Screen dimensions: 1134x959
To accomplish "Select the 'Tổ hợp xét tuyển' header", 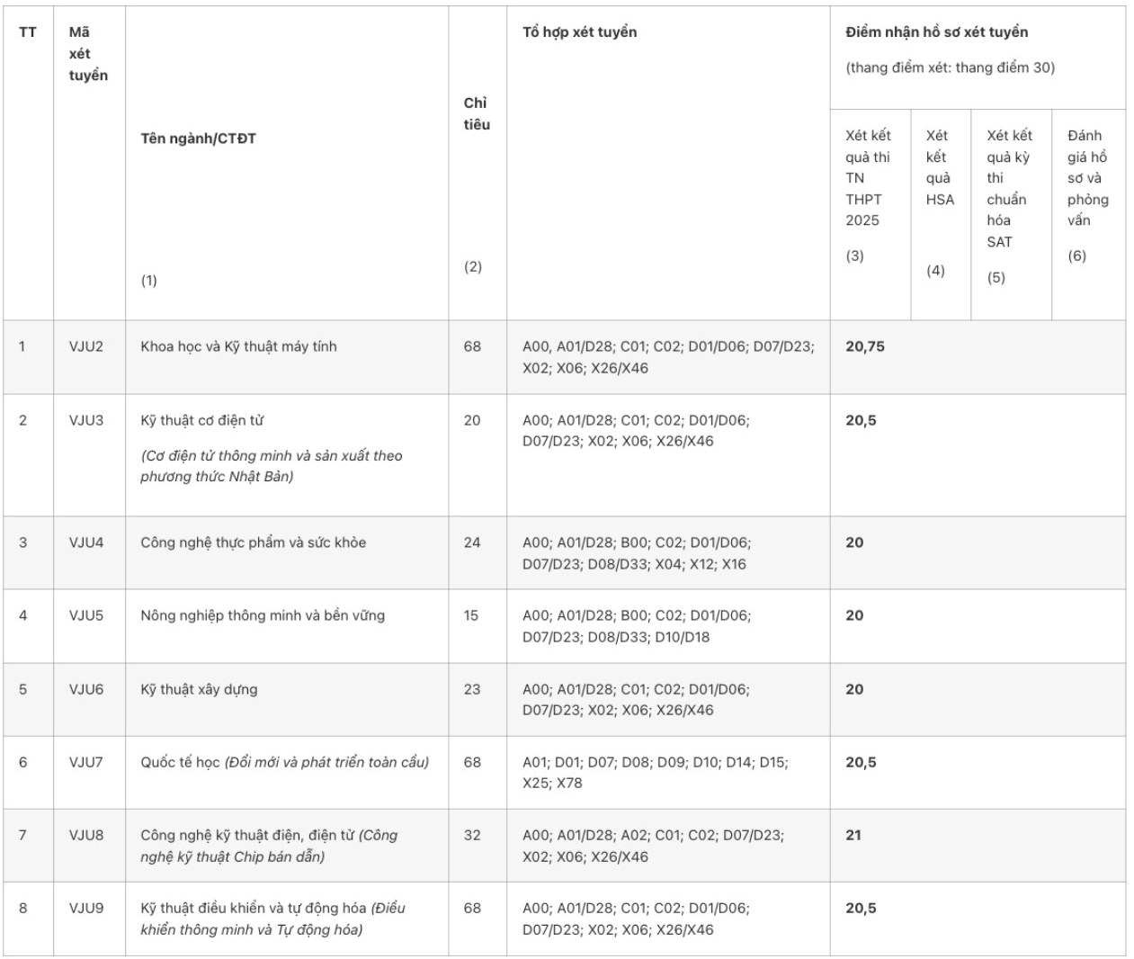I will (x=579, y=32).
